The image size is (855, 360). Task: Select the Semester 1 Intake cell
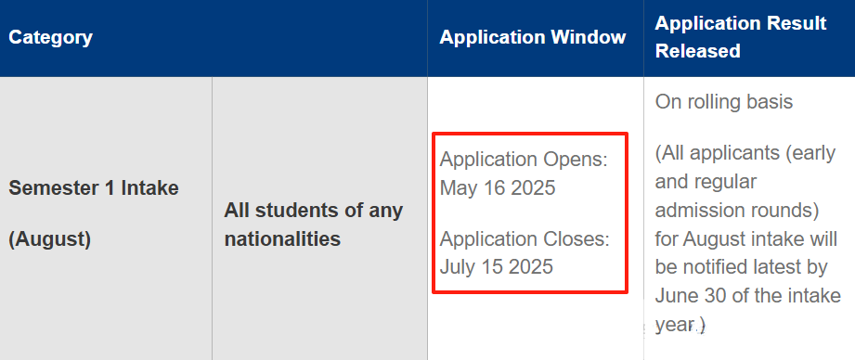(x=94, y=188)
